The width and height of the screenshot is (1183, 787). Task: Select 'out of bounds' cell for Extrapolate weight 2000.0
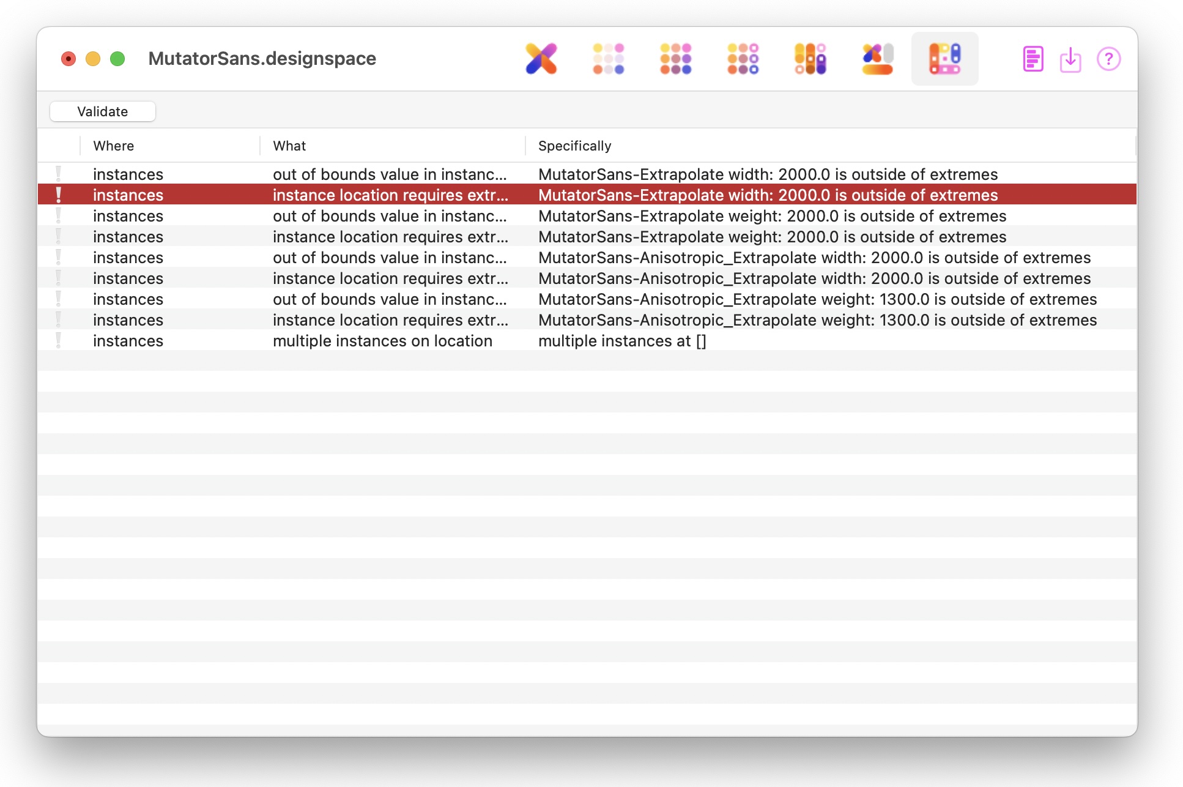pyautogui.click(x=390, y=215)
